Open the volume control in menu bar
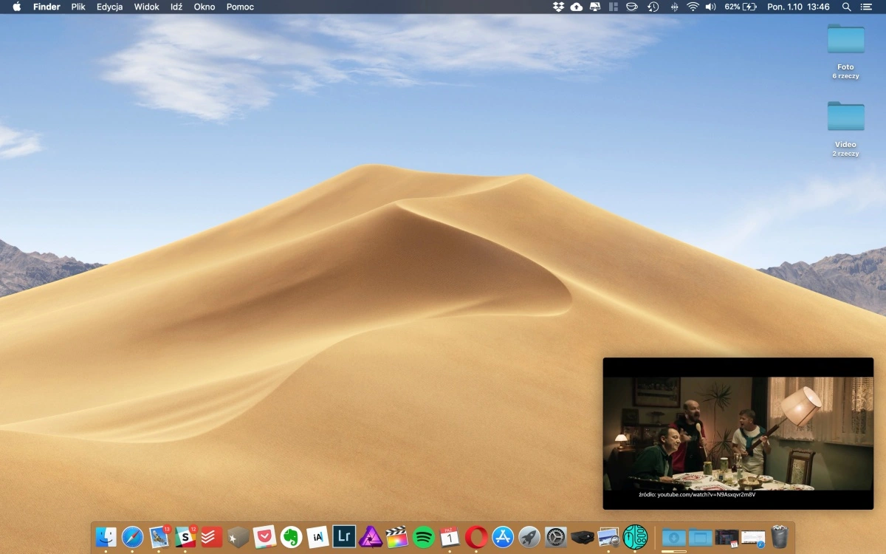Screen dimensions: 886x554 [710, 7]
